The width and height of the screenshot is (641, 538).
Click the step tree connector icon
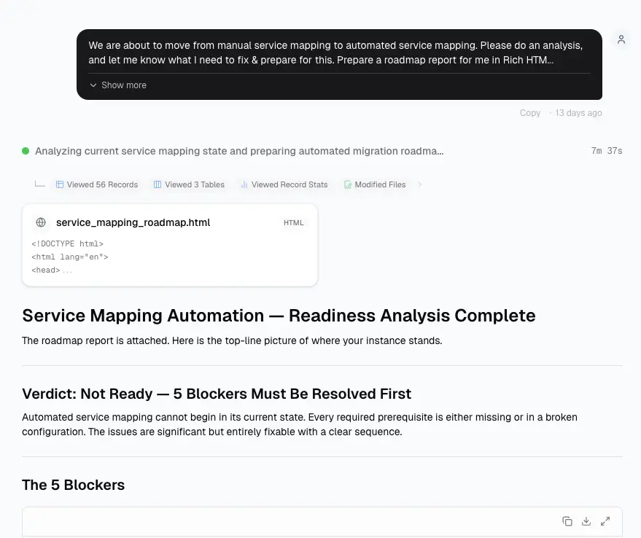39,184
